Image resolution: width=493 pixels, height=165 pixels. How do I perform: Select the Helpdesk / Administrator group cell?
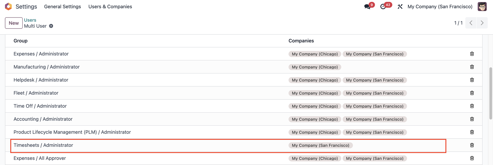(x=41, y=80)
